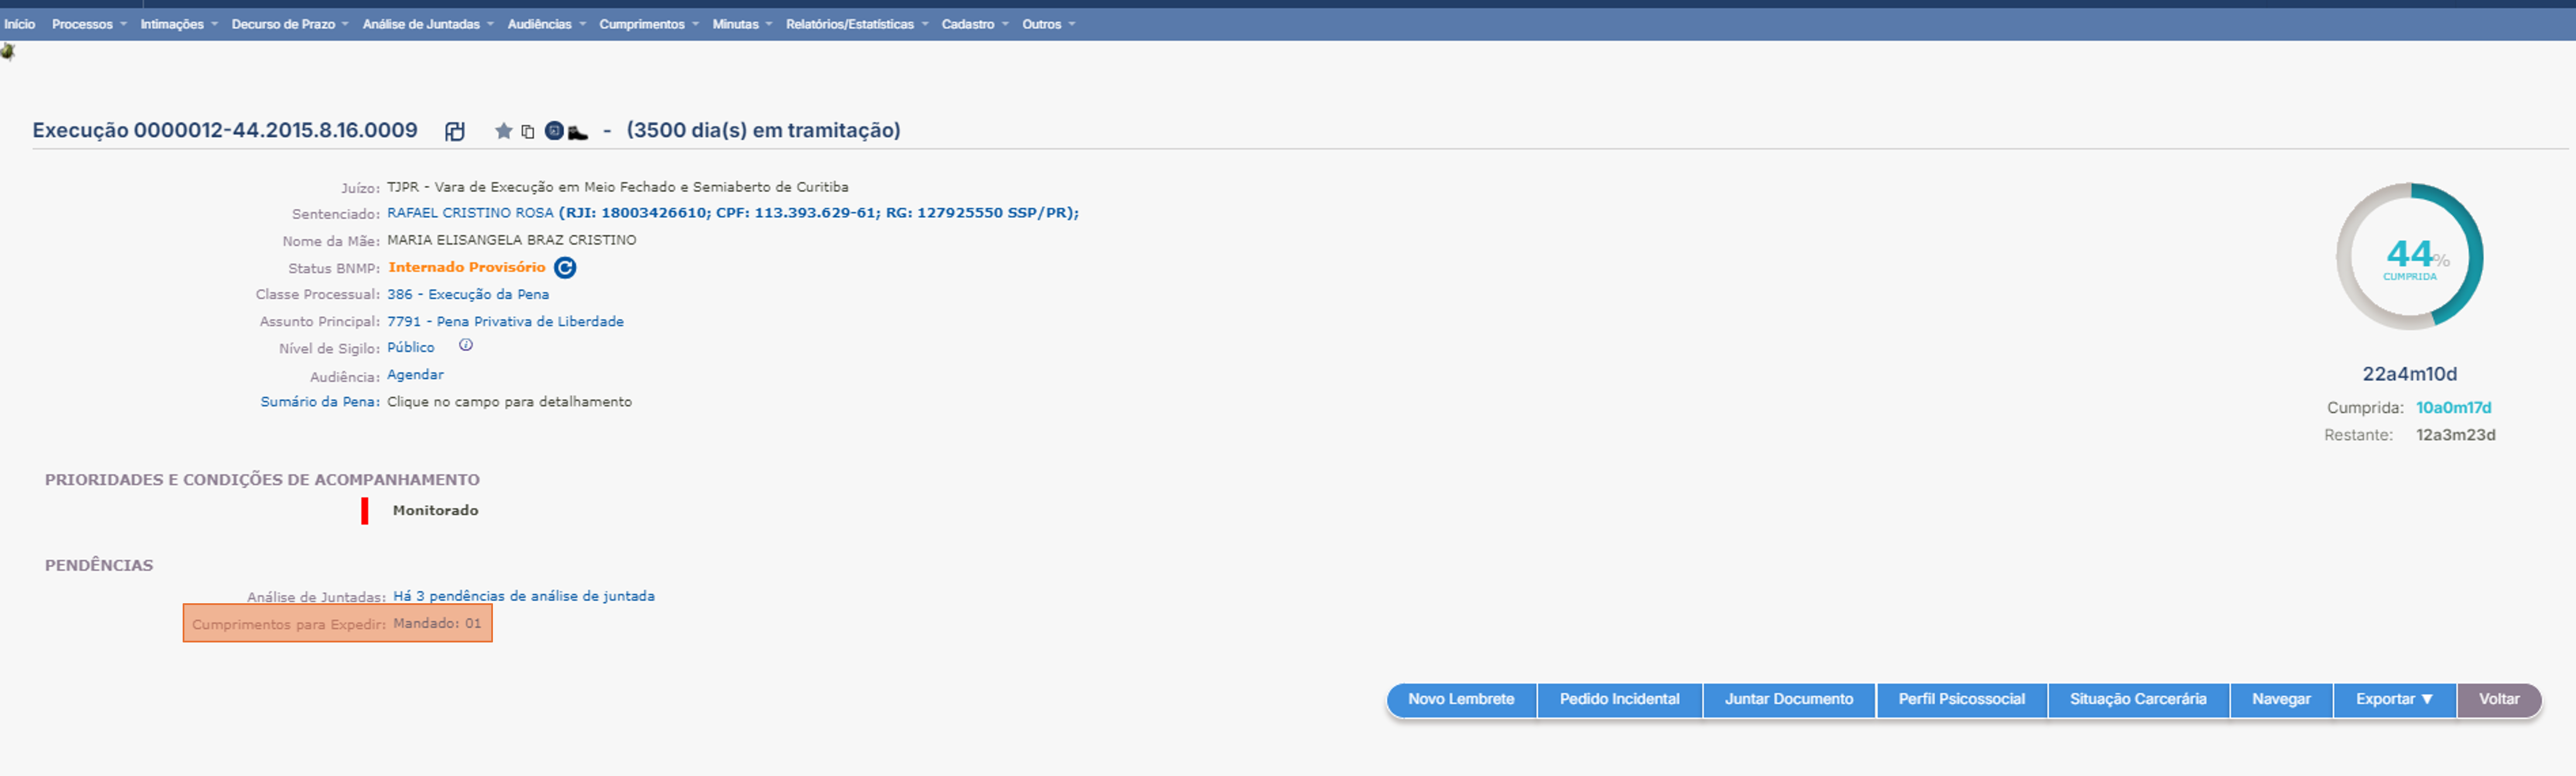The image size is (2576, 776).
Task: Open the Análise de Juntadas menu
Action: coord(428,24)
